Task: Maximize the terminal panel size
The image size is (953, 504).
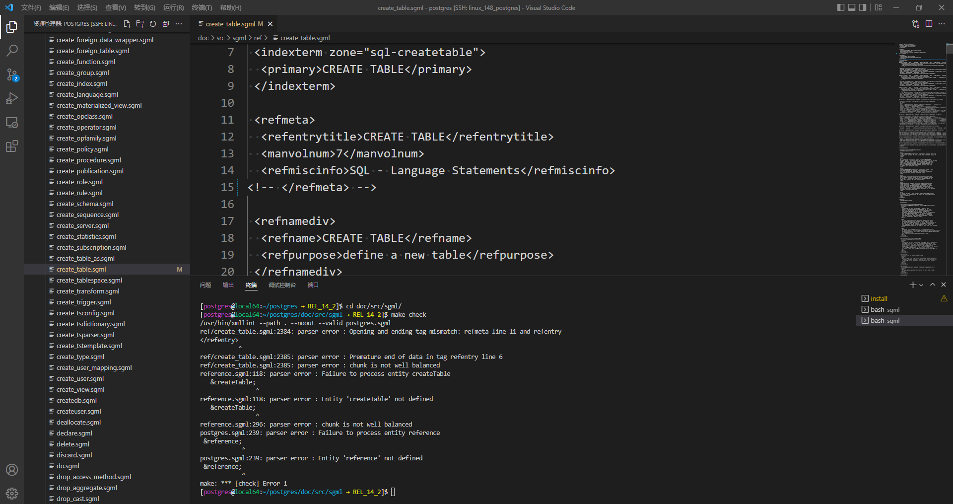Action: [933, 285]
